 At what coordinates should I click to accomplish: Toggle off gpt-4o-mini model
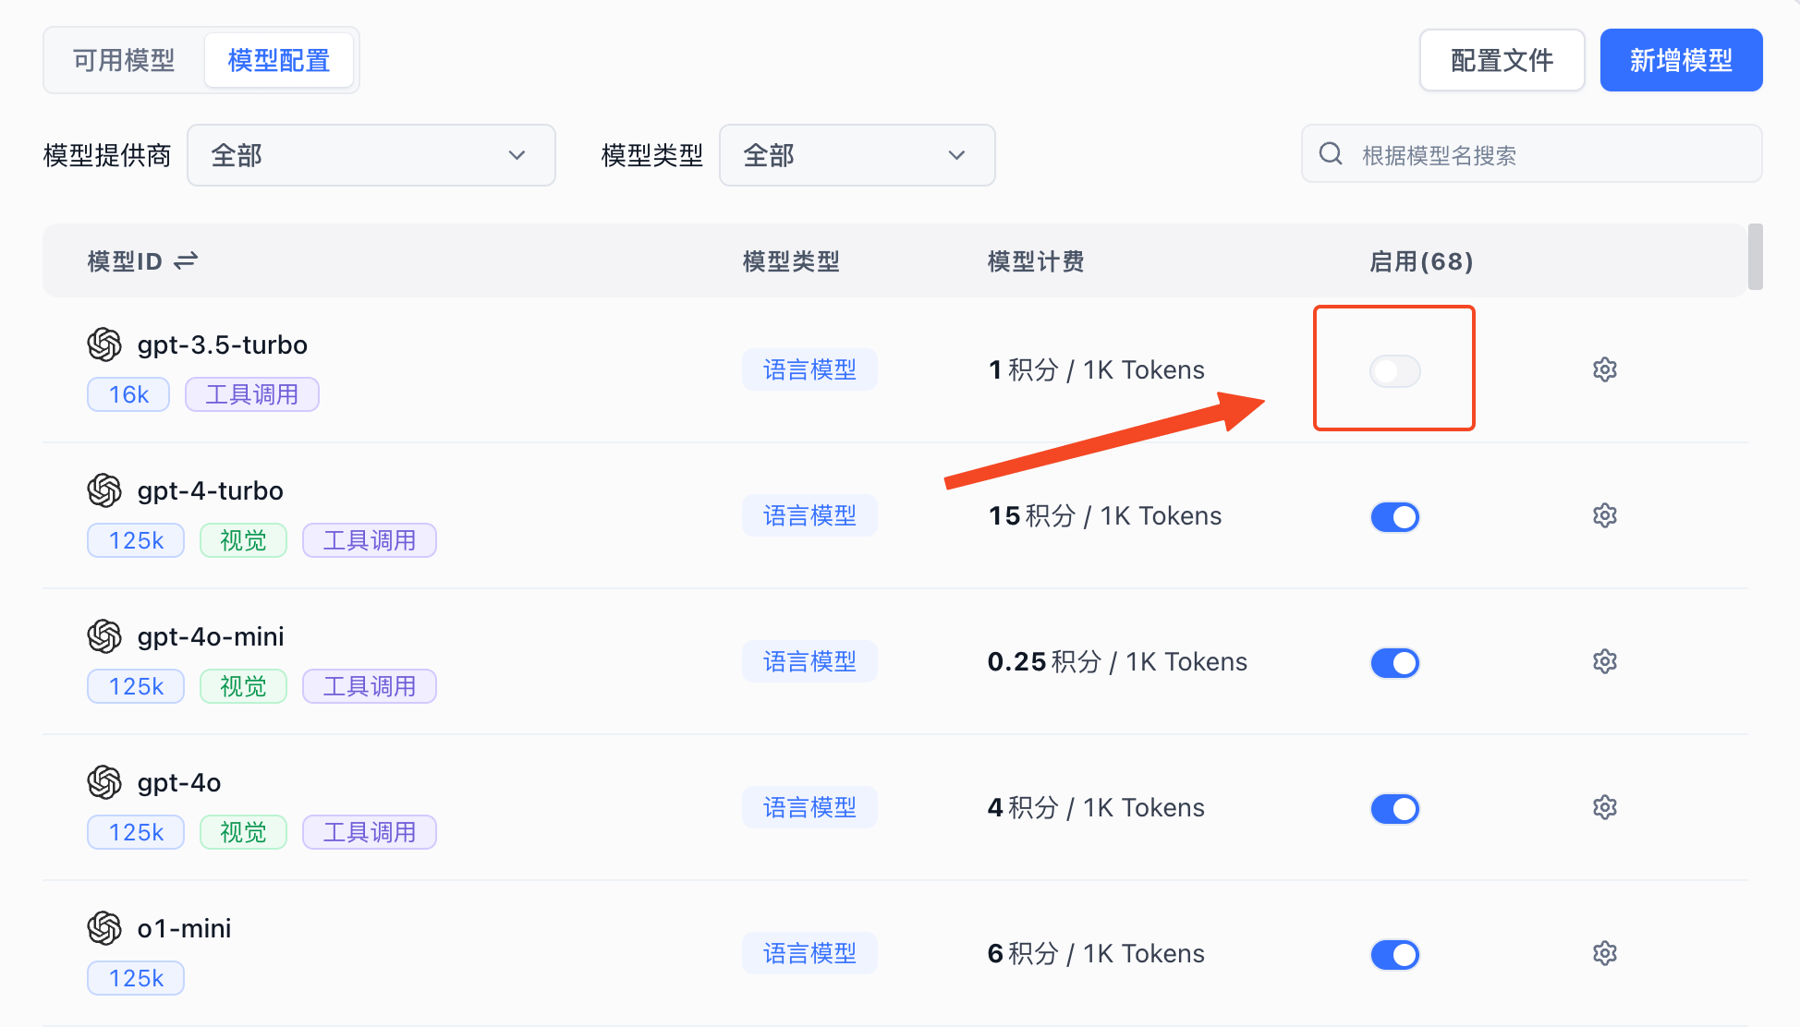coord(1394,662)
